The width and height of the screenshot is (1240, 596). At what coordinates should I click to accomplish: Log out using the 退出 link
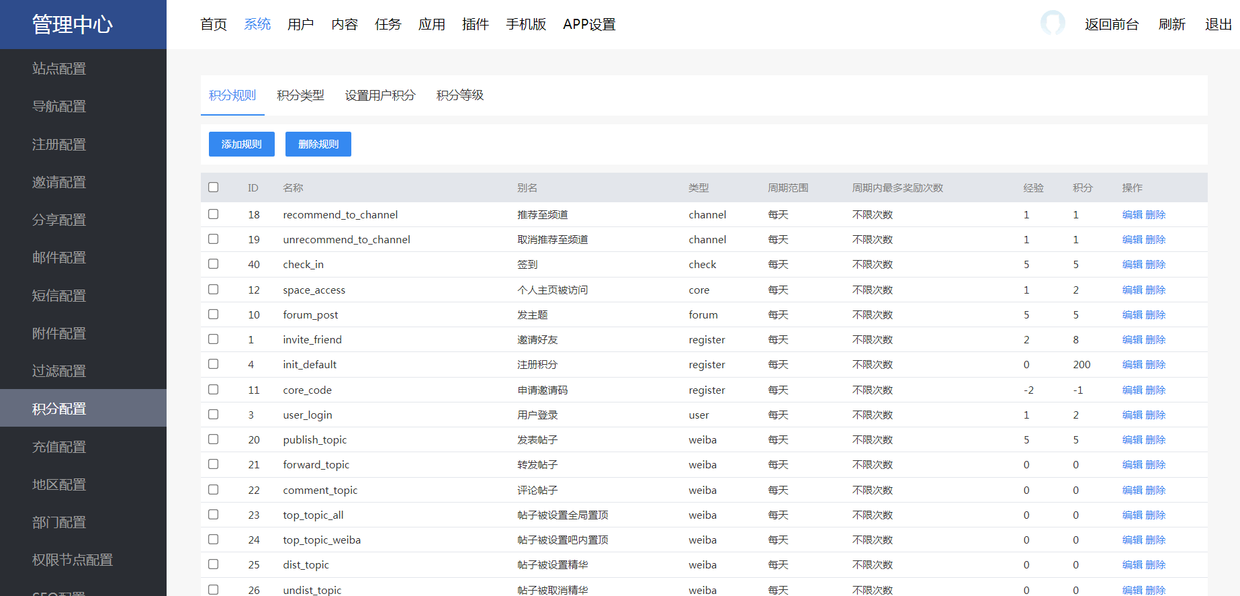pos(1218,25)
